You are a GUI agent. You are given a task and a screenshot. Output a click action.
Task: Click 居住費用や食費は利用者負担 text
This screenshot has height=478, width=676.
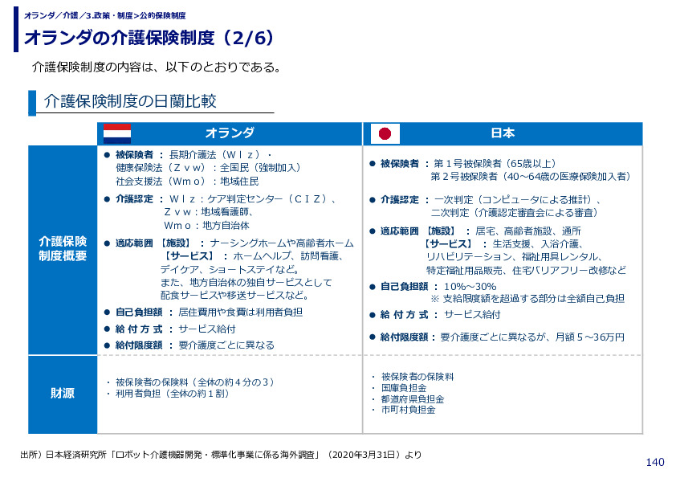[241, 313]
